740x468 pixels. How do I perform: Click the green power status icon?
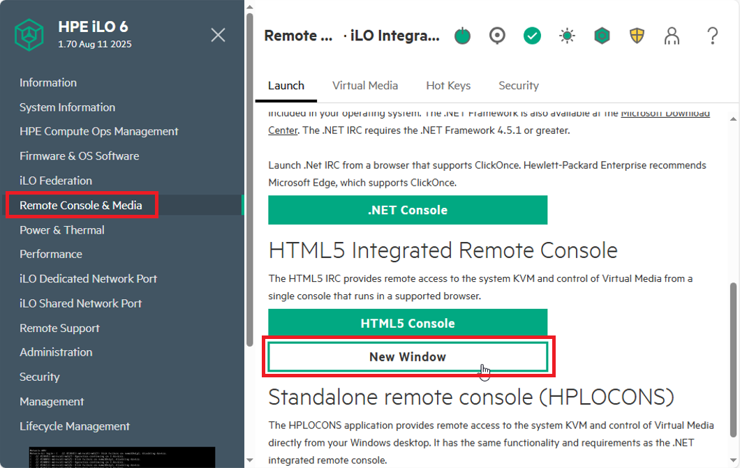coord(462,36)
